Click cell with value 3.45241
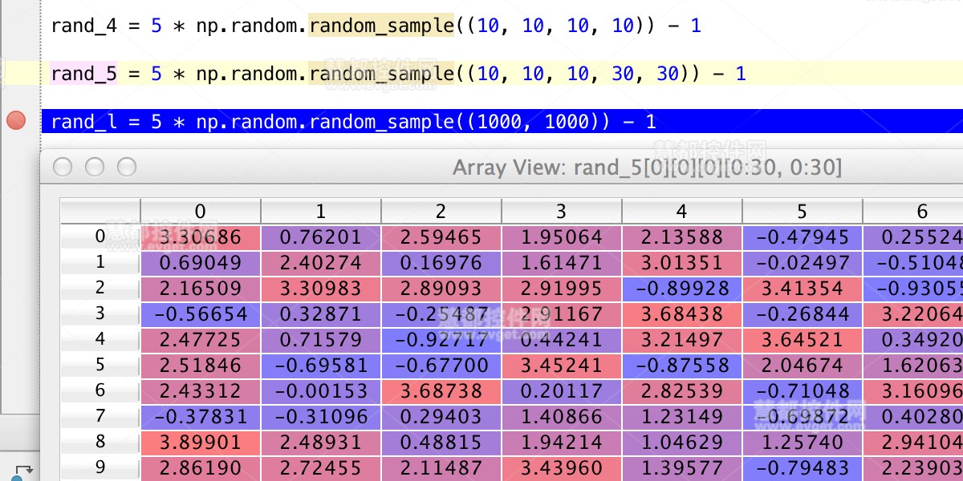 click(x=562, y=366)
